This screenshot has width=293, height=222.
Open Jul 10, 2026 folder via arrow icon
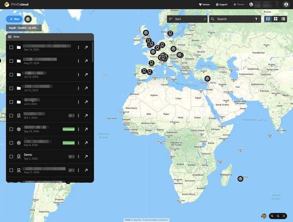tap(86, 75)
